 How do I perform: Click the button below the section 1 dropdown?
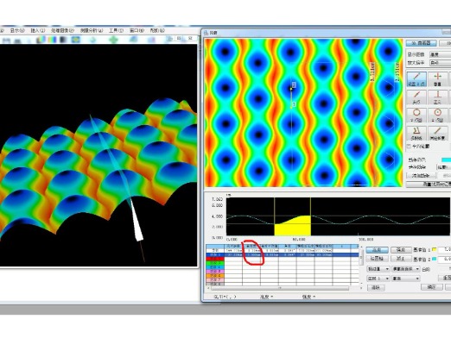coord(376,287)
